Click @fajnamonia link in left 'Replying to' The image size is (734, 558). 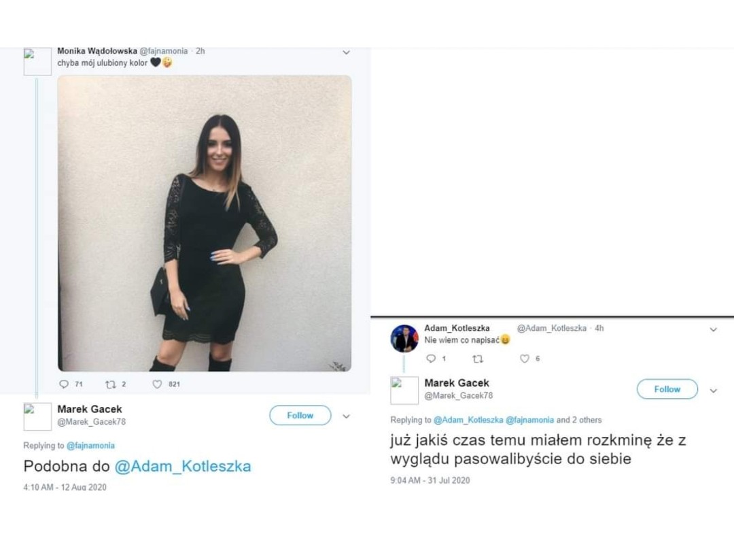pyautogui.click(x=90, y=446)
